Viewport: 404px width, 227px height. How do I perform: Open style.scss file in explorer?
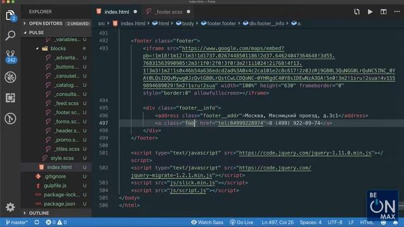(x=62, y=158)
